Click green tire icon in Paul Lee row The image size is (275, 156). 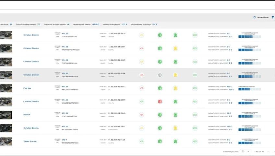[x=160, y=88]
